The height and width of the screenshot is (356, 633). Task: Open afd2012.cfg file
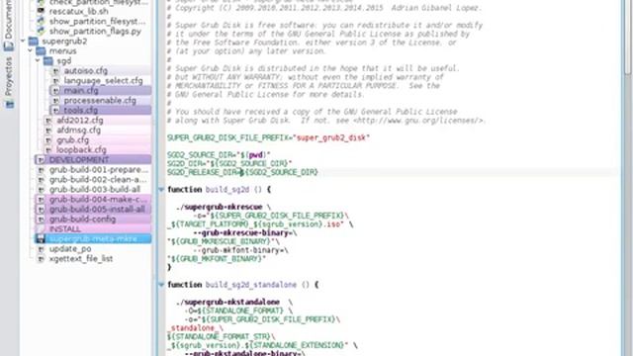pyautogui.click(x=80, y=121)
